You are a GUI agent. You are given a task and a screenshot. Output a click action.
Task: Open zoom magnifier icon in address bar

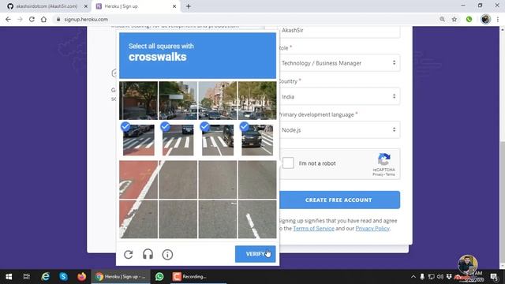tap(442, 19)
